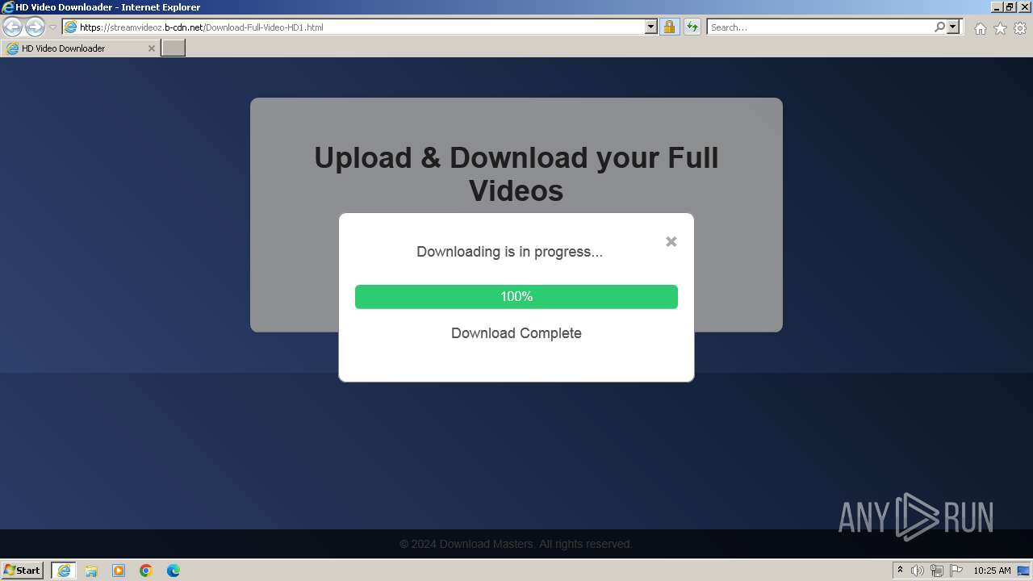Refresh the page with the refresh icon
Image resolution: width=1033 pixels, height=581 pixels.
(x=692, y=27)
